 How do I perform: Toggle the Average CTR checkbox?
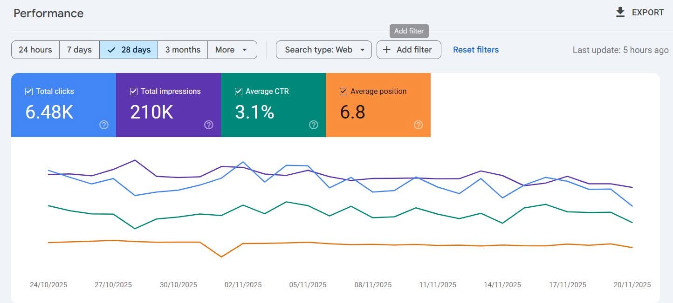pyautogui.click(x=239, y=92)
